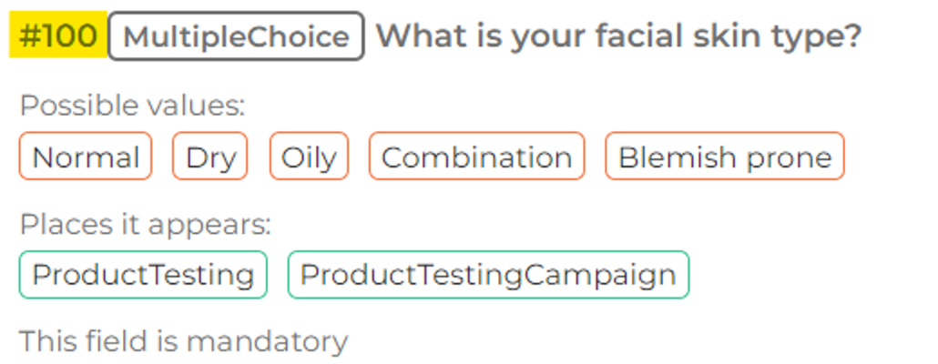Click the orange-outlined Oily chip
This screenshot has width=938, height=364.
(309, 157)
